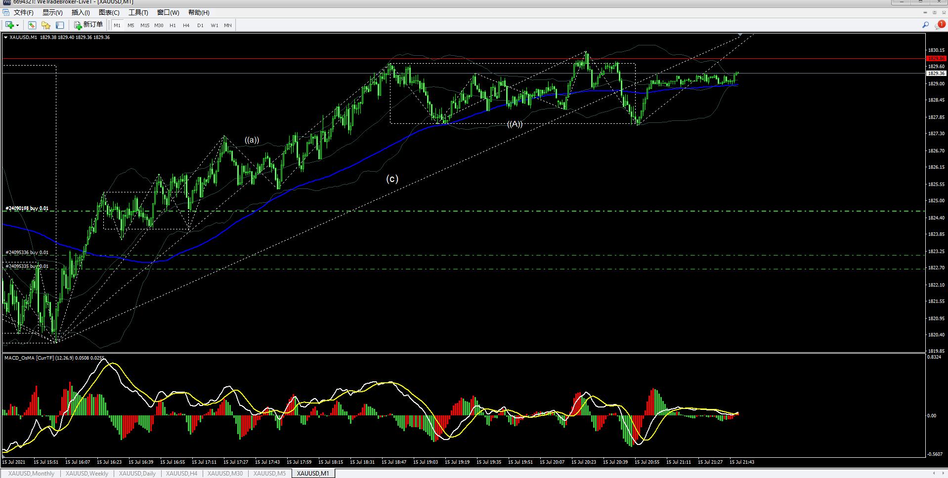Click the 1825.00 price scale label
The width and height of the screenshot is (948, 478).
pos(935,201)
